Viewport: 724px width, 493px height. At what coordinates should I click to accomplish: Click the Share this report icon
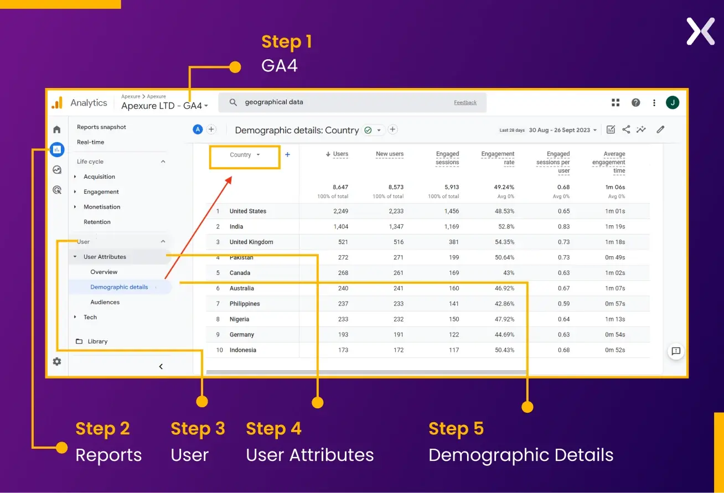click(626, 129)
